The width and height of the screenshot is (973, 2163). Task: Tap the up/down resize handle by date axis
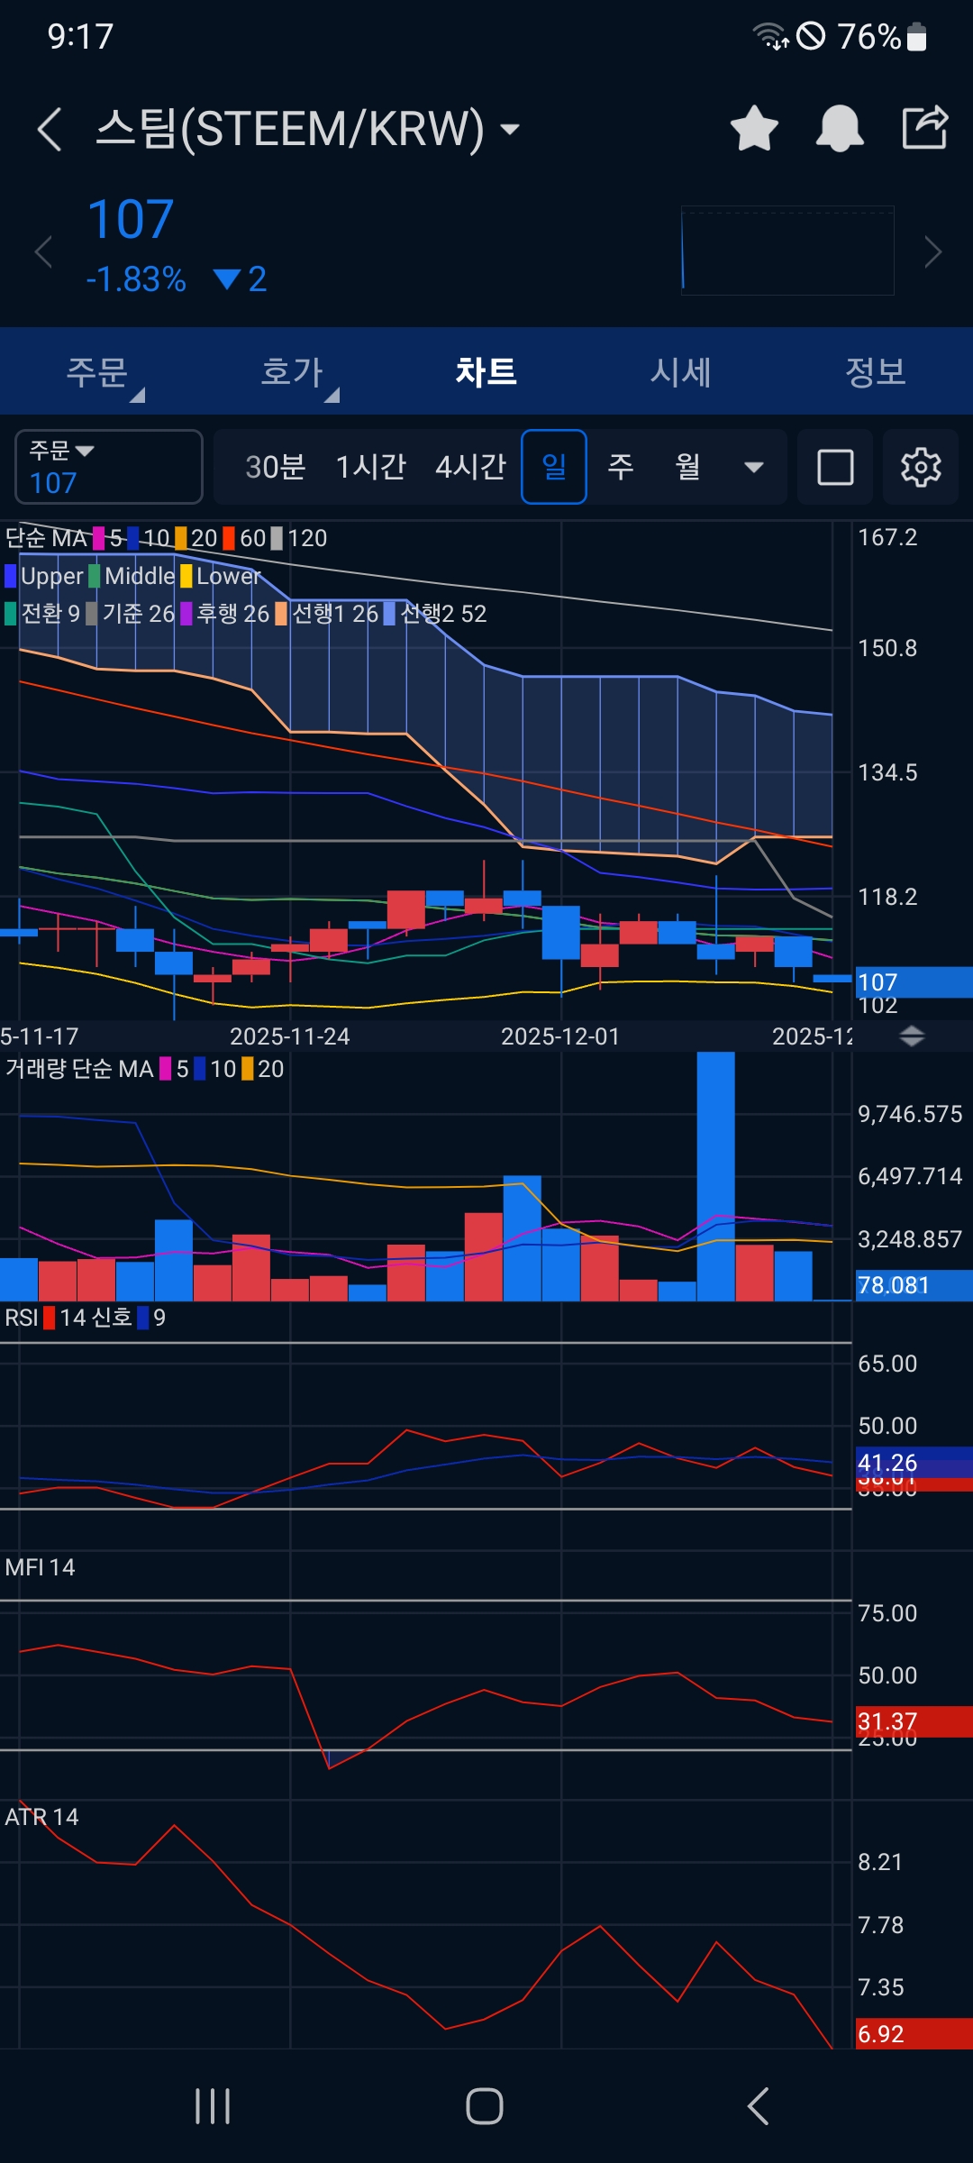(912, 1036)
